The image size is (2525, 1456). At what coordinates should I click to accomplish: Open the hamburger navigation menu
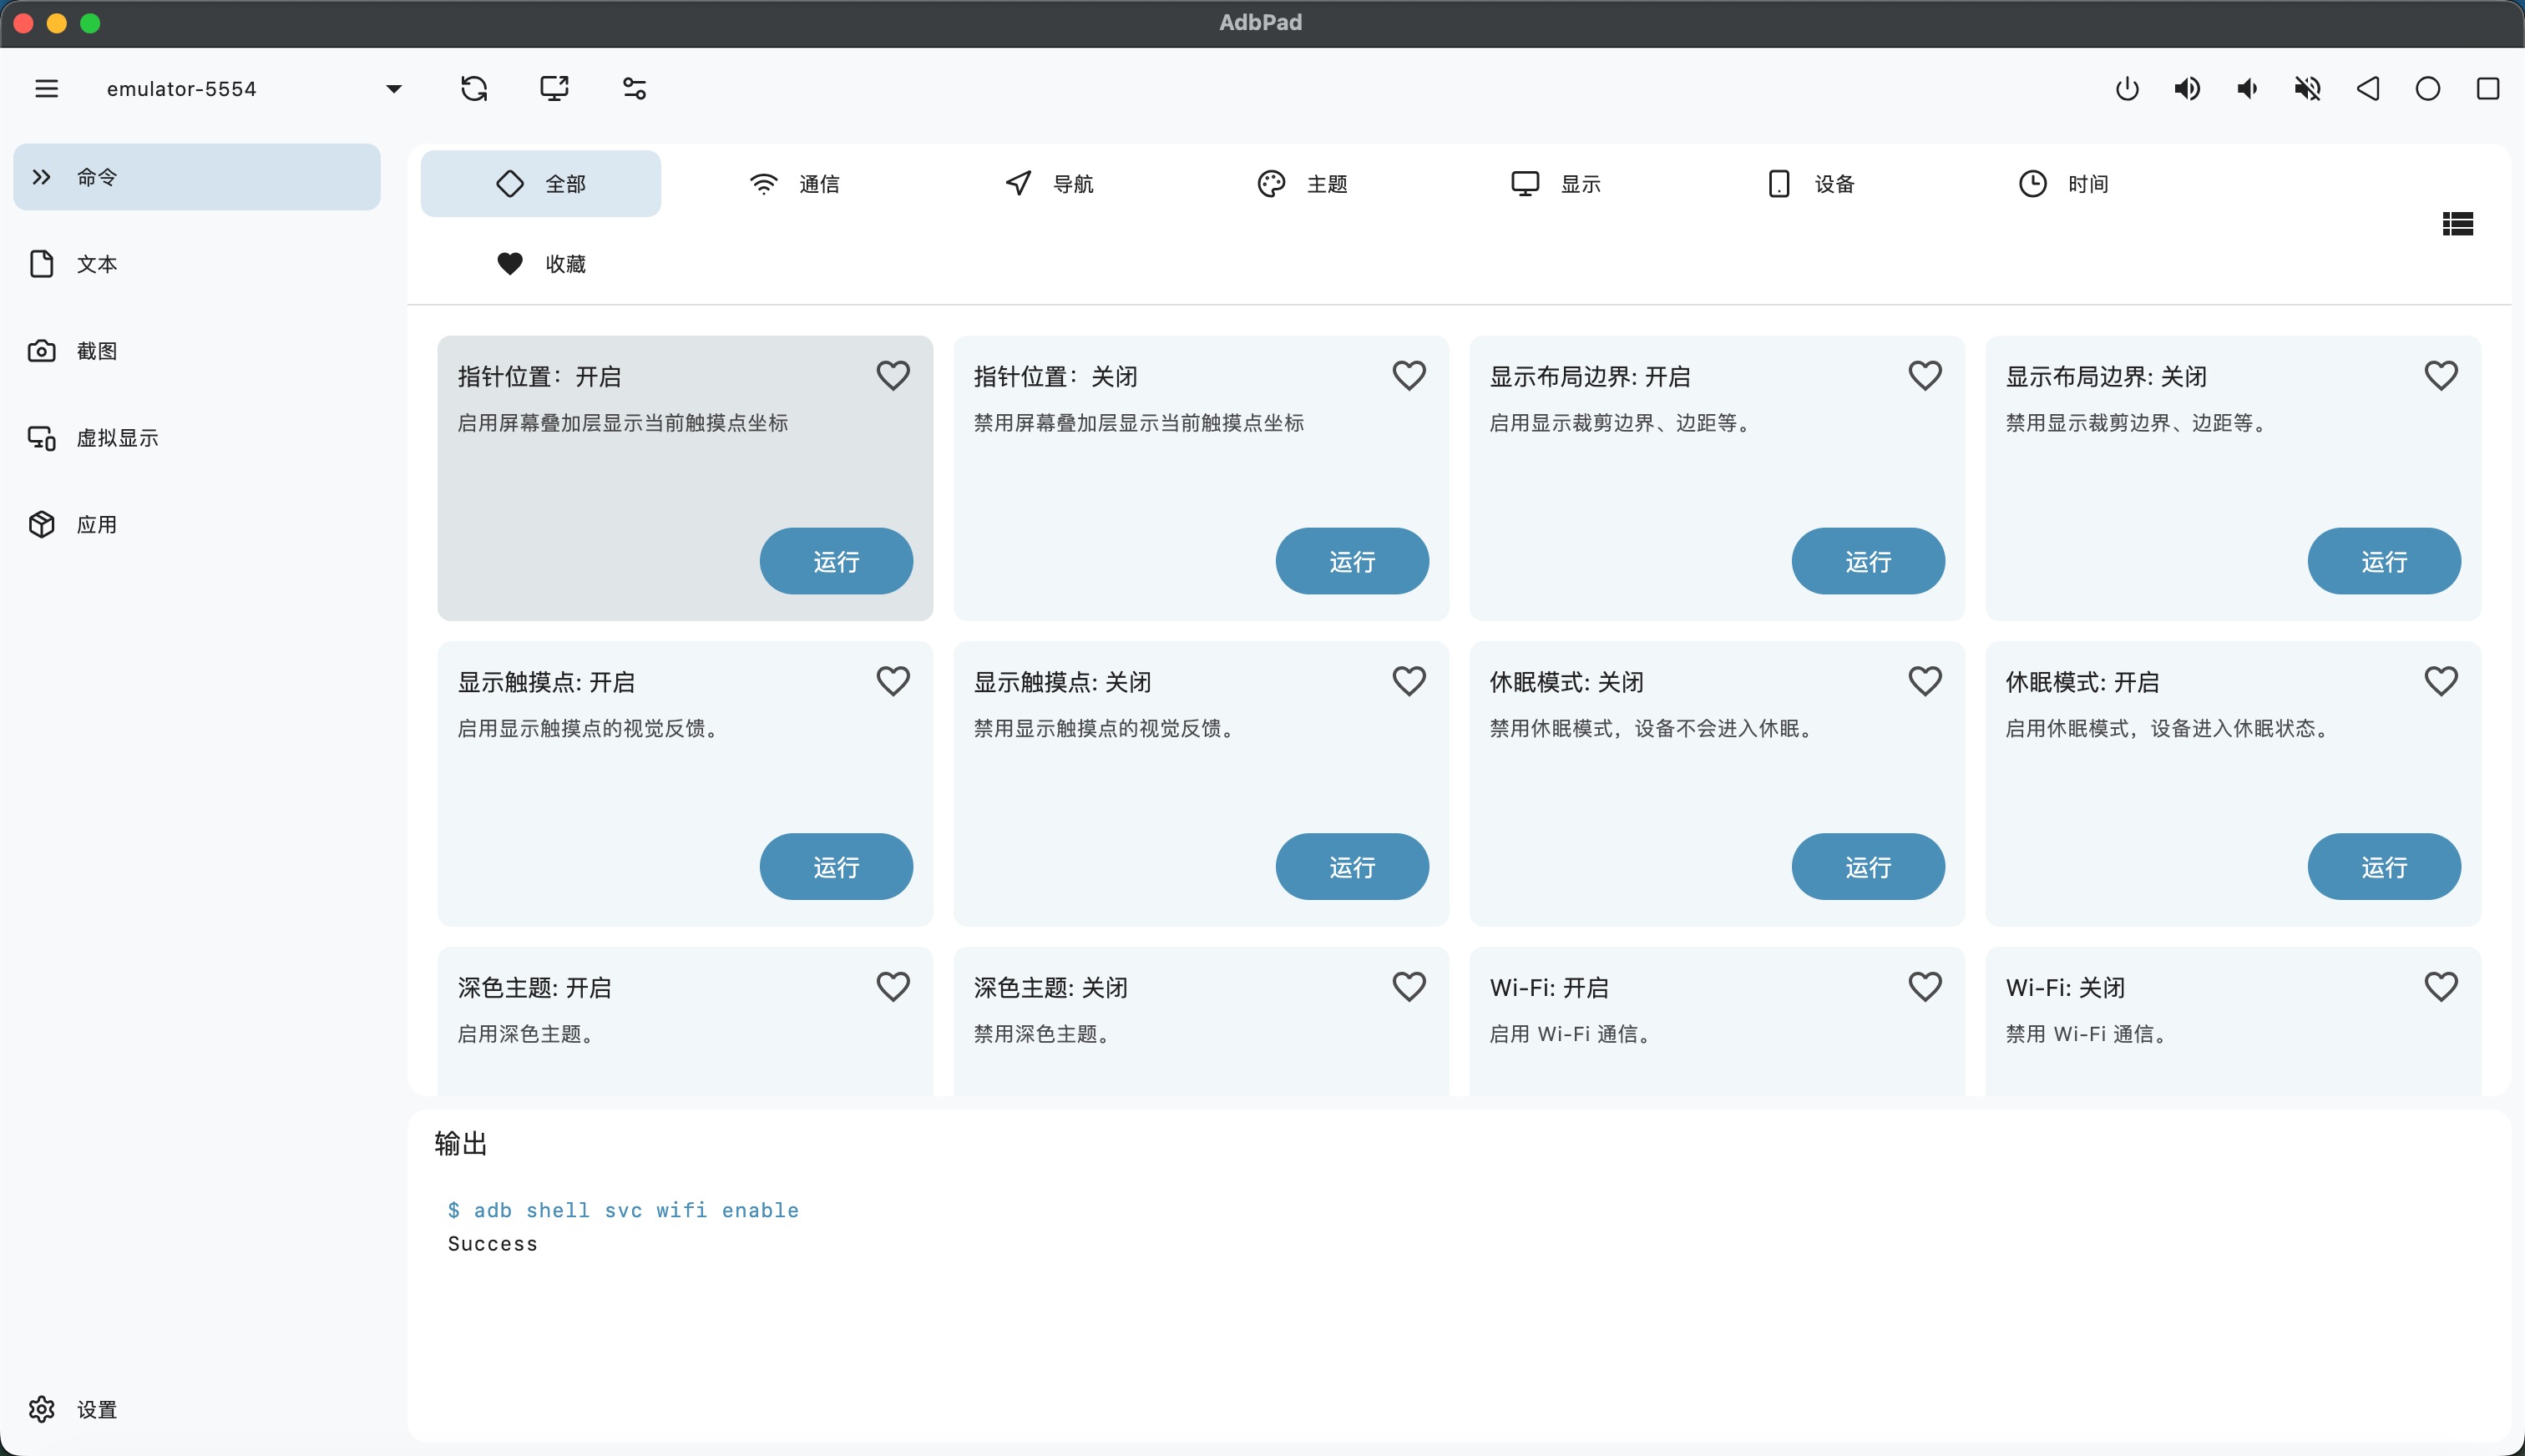coord(46,89)
